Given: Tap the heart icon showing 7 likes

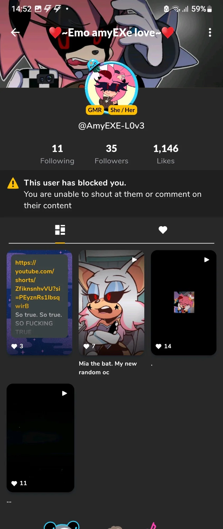Looking at the screenshot, I should click(86, 346).
